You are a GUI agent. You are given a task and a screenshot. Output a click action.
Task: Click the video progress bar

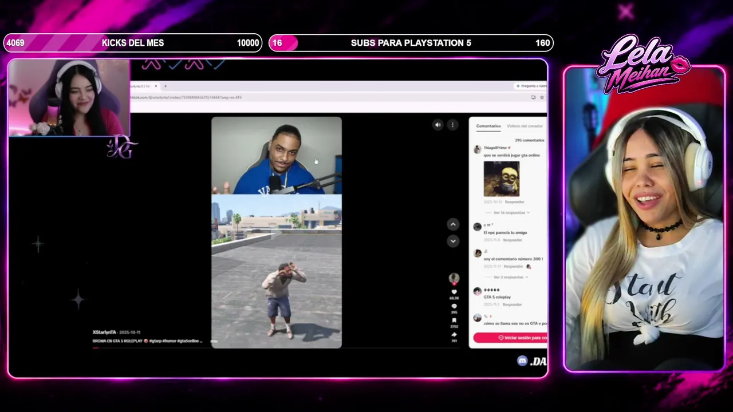tap(276, 347)
